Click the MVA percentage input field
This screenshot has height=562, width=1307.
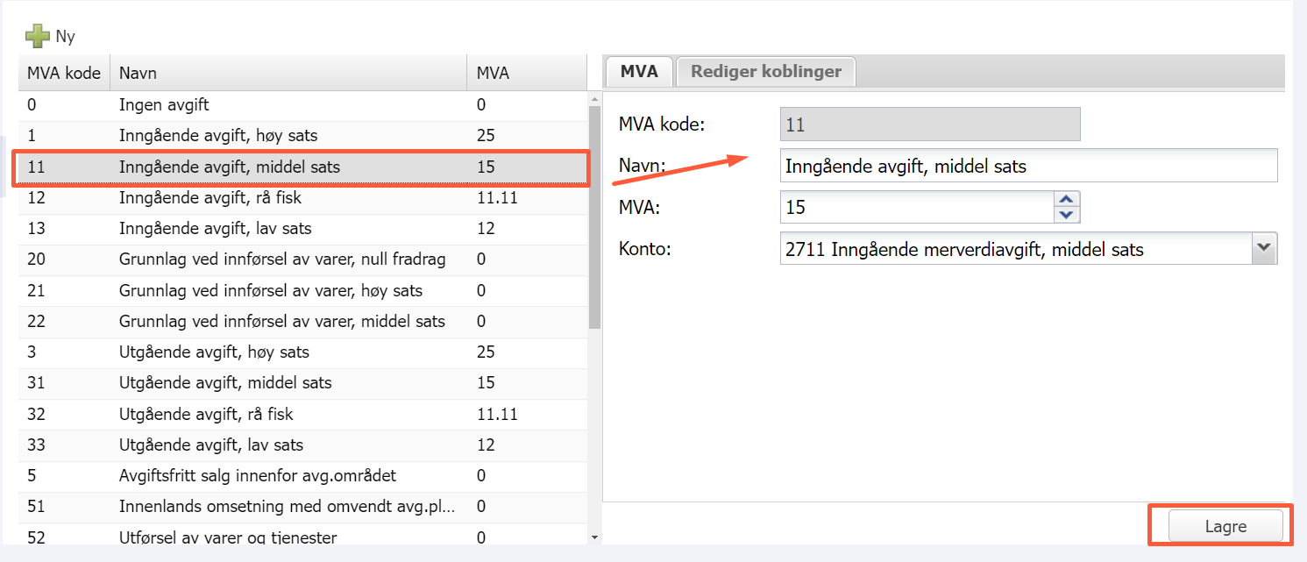pos(916,208)
